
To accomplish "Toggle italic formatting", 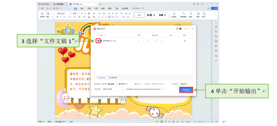I will 61,17.
